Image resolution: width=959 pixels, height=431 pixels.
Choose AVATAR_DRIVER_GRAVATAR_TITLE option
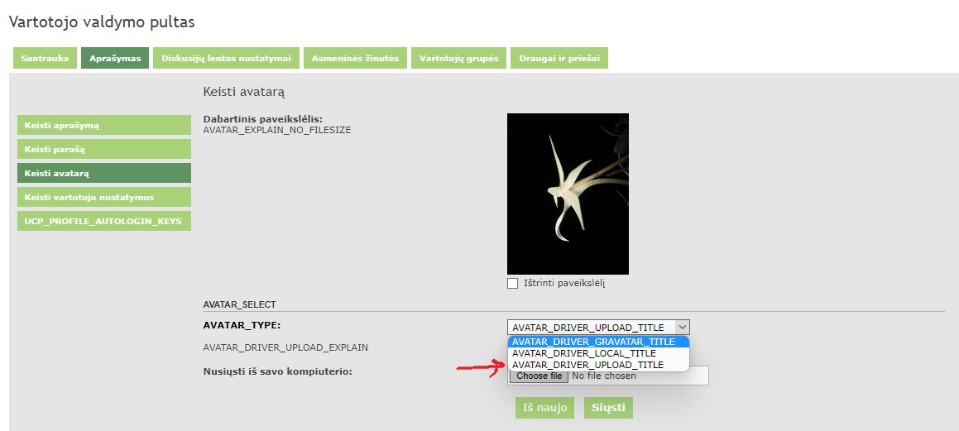click(x=598, y=342)
